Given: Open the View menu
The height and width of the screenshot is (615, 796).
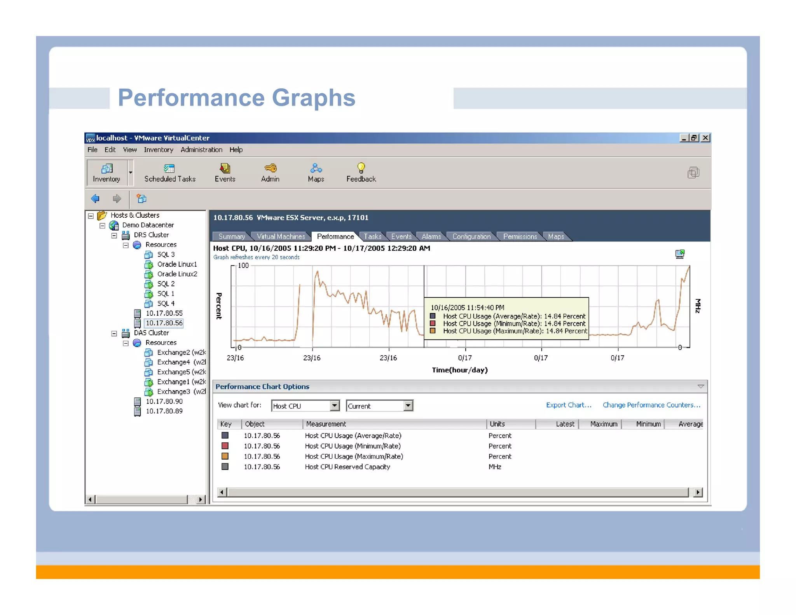Looking at the screenshot, I should click(130, 150).
